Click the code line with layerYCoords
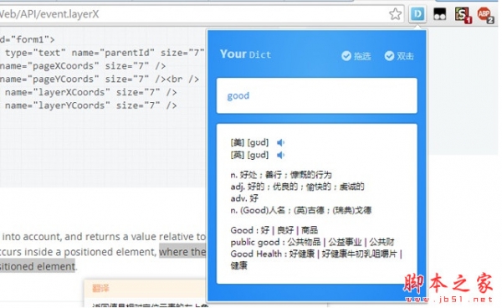The image size is (502, 308). pyautogui.click(x=91, y=105)
